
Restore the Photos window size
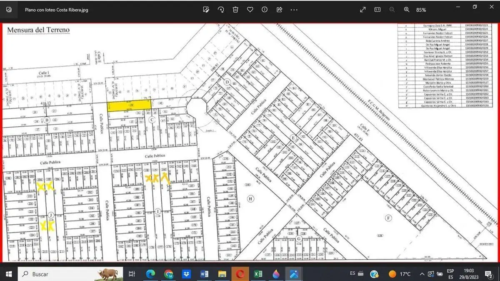click(475, 7)
